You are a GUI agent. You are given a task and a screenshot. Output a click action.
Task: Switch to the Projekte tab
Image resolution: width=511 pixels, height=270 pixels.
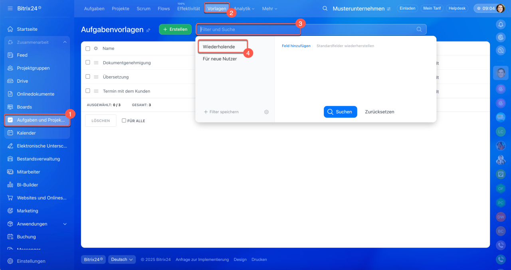[121, 9]
